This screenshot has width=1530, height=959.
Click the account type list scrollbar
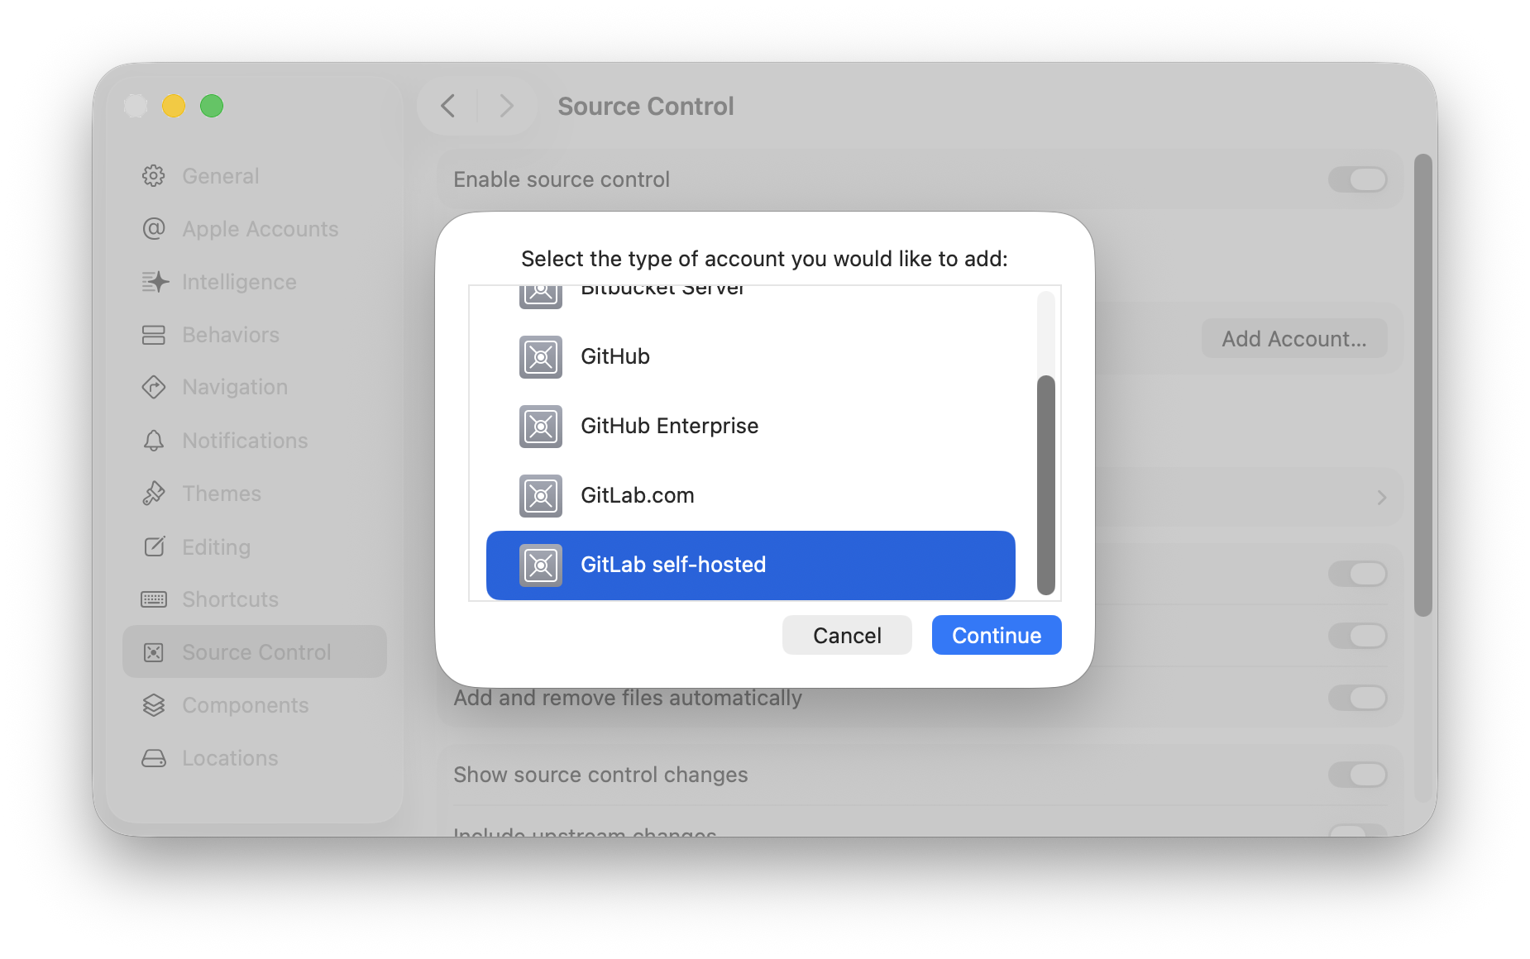(x=1046, y=484)
